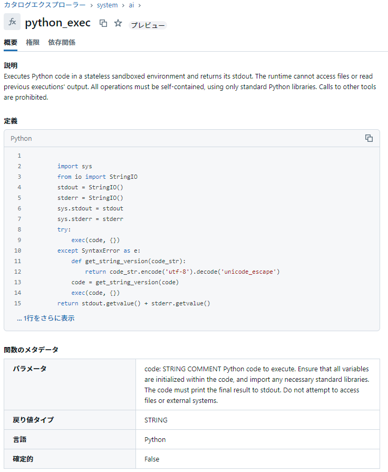Click the STRING return type value
Image resolution: width=388 pixels, height=472 pixels.
click(x=156, y=420)
